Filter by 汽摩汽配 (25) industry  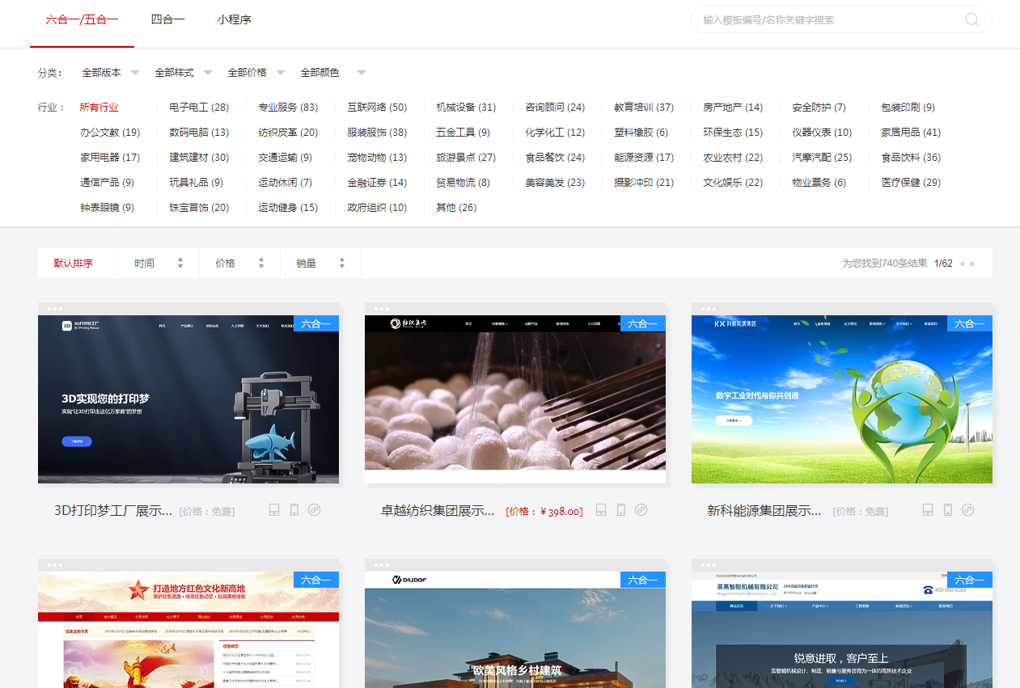(x=822, y=157)
